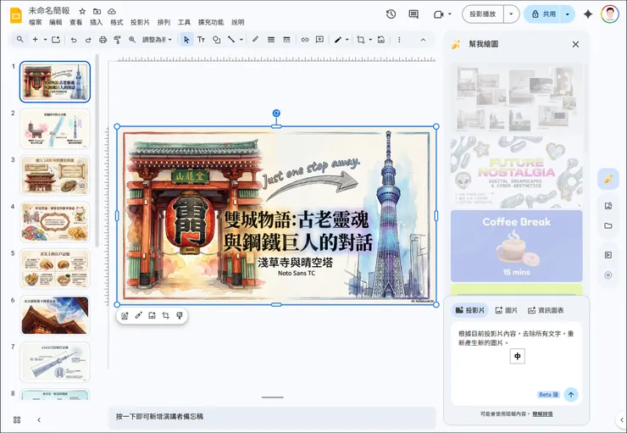The height and width of the screenshot is (433, 627).
Task: Open the comments history icon
Action: [x=413, y=14]
